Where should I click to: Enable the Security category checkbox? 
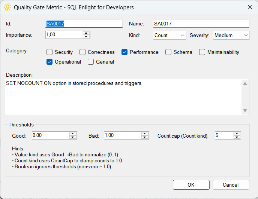click(49, 52)
